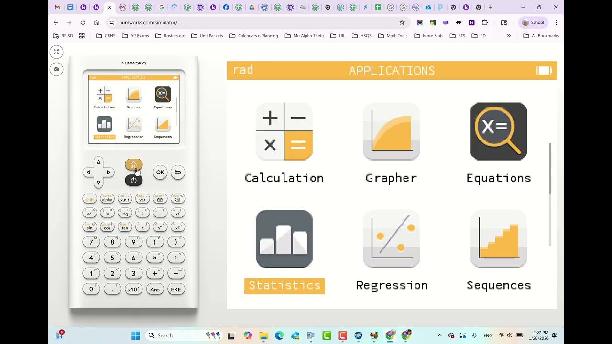Click the sin key on the calculator
Screen dimensions: 612x344
89,227
